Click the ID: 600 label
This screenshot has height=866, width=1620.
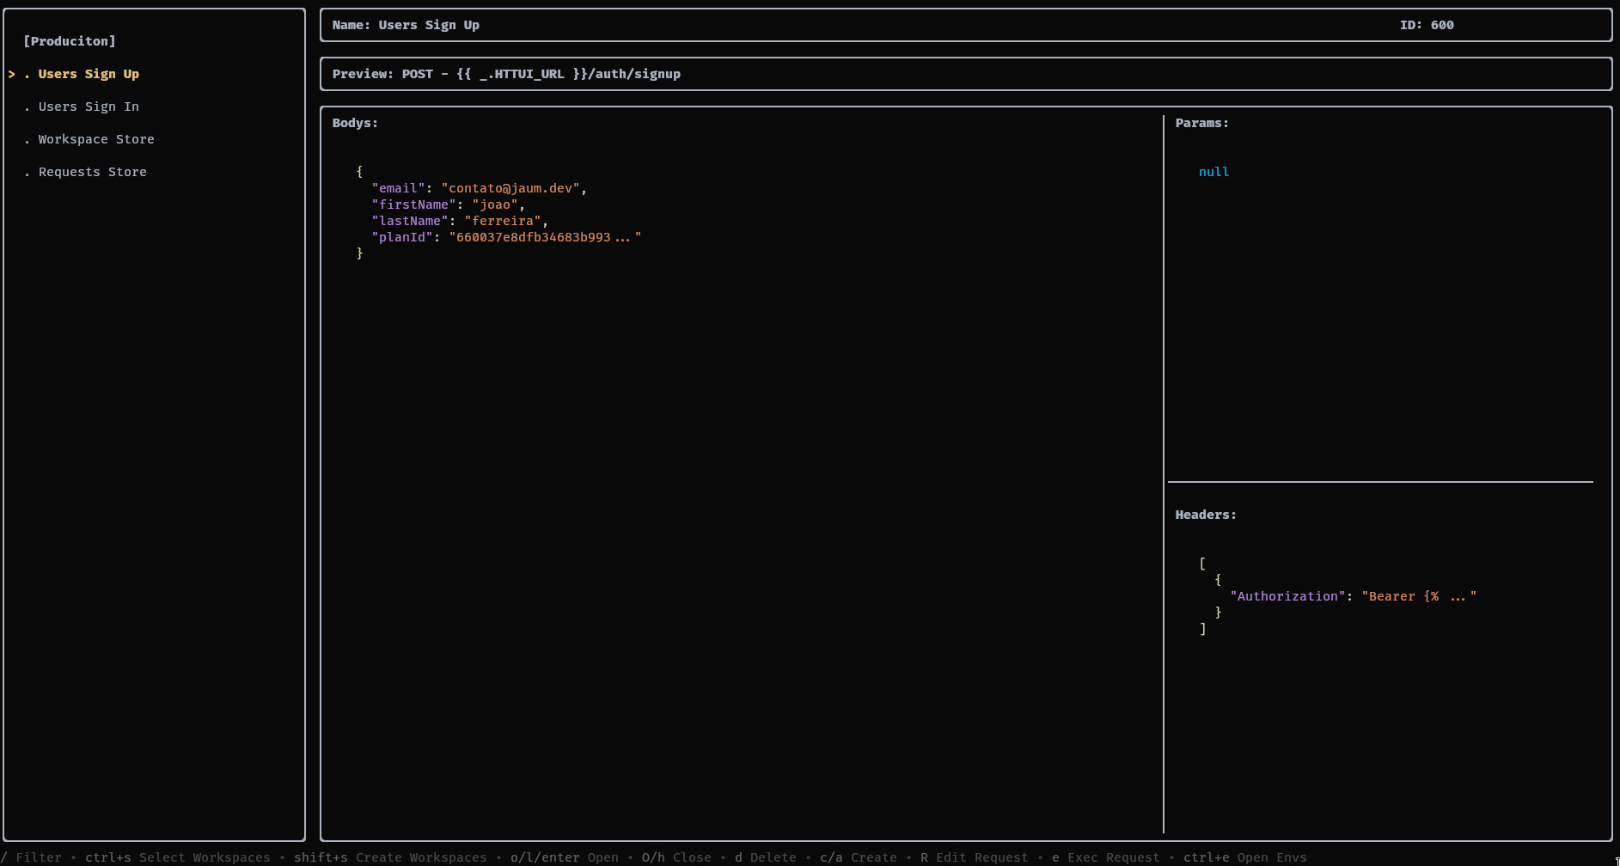[x=1427, y=25]
